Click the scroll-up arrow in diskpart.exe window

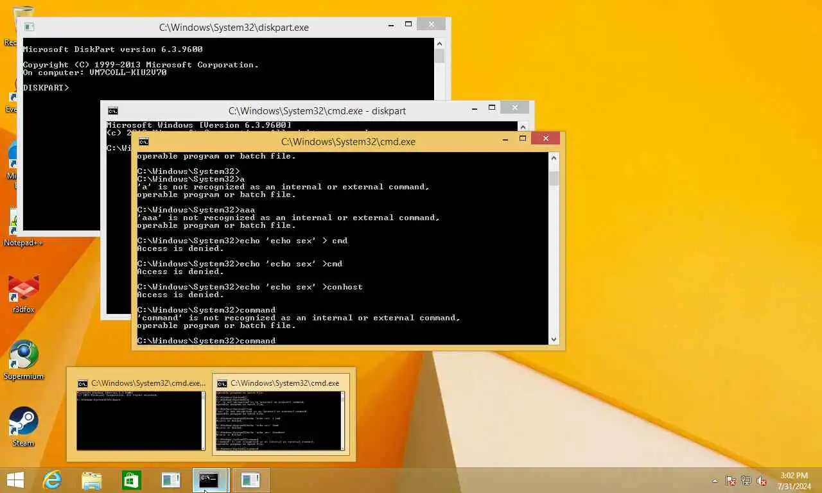tap(439, 44)
